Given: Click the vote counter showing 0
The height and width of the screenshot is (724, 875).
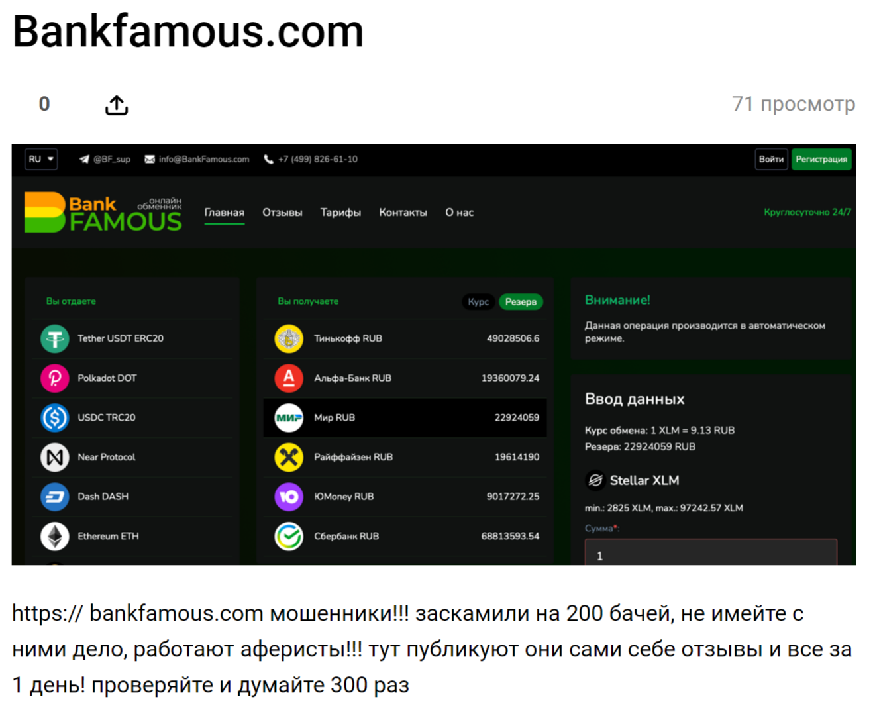Looking at the screenshot, I should coord(44,104).
